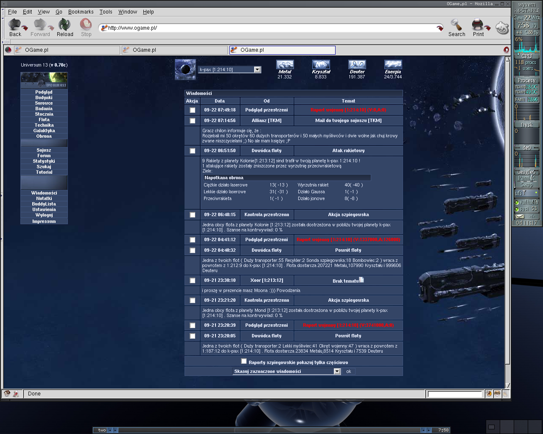Check the Allianz [TKM] message checkbox
Image resolution: width=543 pixels, height=434 pixels.
192,121
